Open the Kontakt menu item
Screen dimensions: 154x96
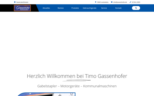tap(118, 8)
